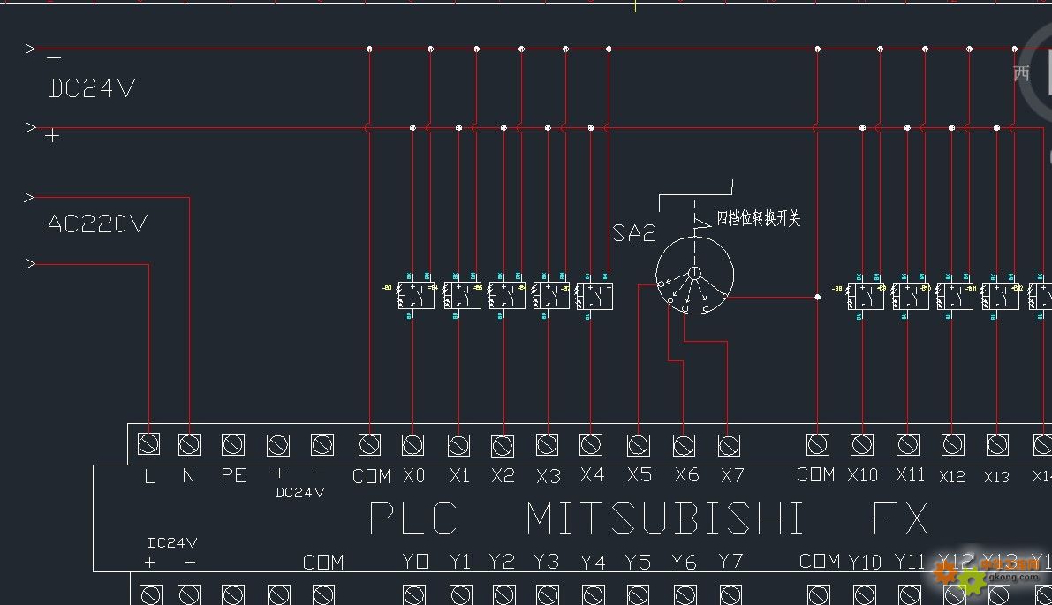
Task: Click the X10 input label
Action: [863, 475]
